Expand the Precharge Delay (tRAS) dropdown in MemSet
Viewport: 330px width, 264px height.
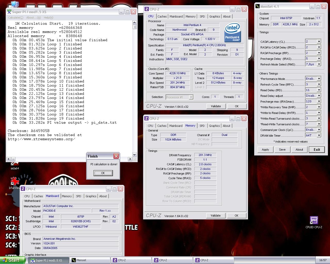tap(319, 59)
